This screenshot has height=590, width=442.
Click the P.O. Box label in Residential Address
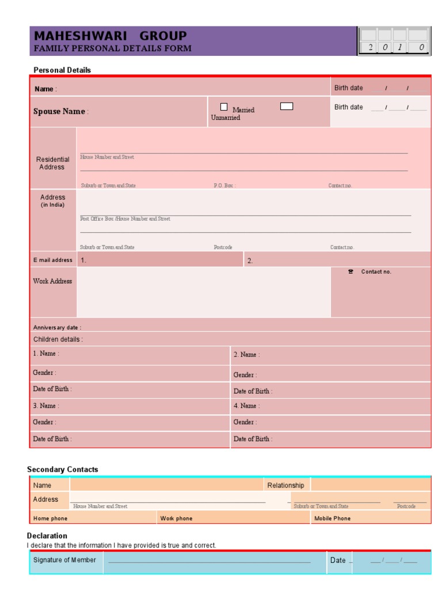click(x=225, y=186)
